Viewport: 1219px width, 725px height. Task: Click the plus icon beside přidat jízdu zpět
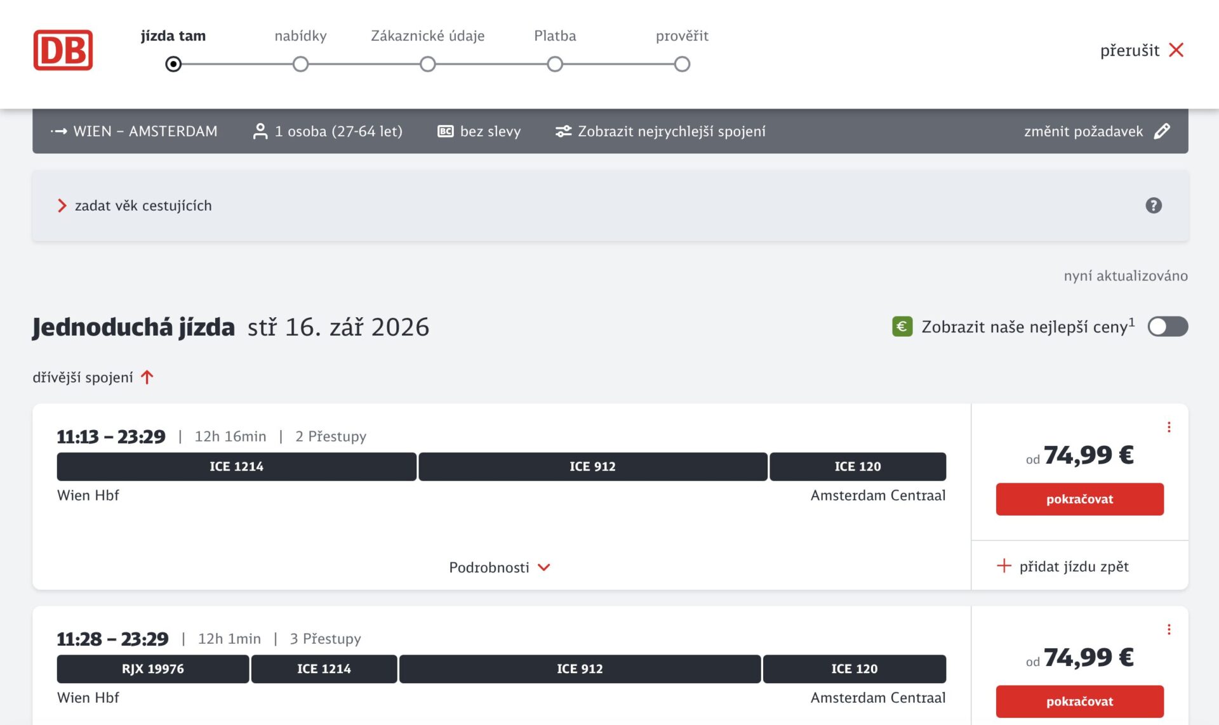1004,566
